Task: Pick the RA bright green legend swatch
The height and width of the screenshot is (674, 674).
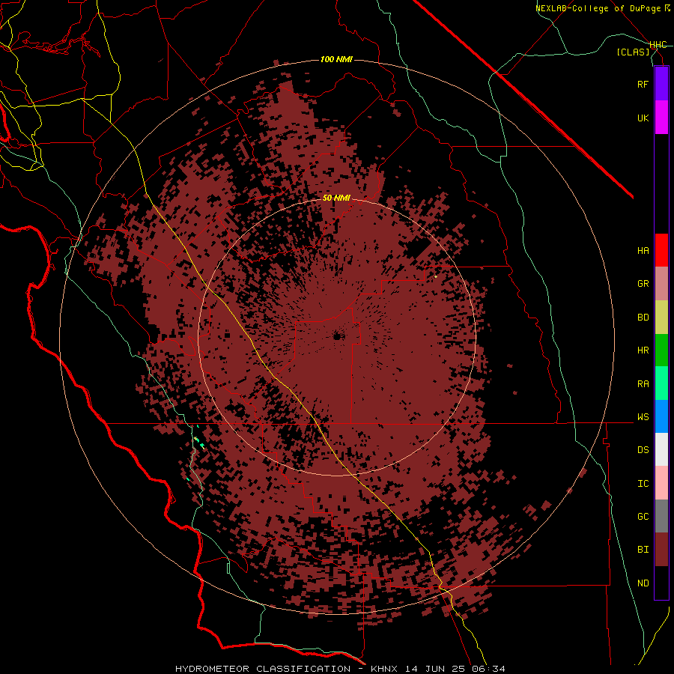Action: (661, 383)
